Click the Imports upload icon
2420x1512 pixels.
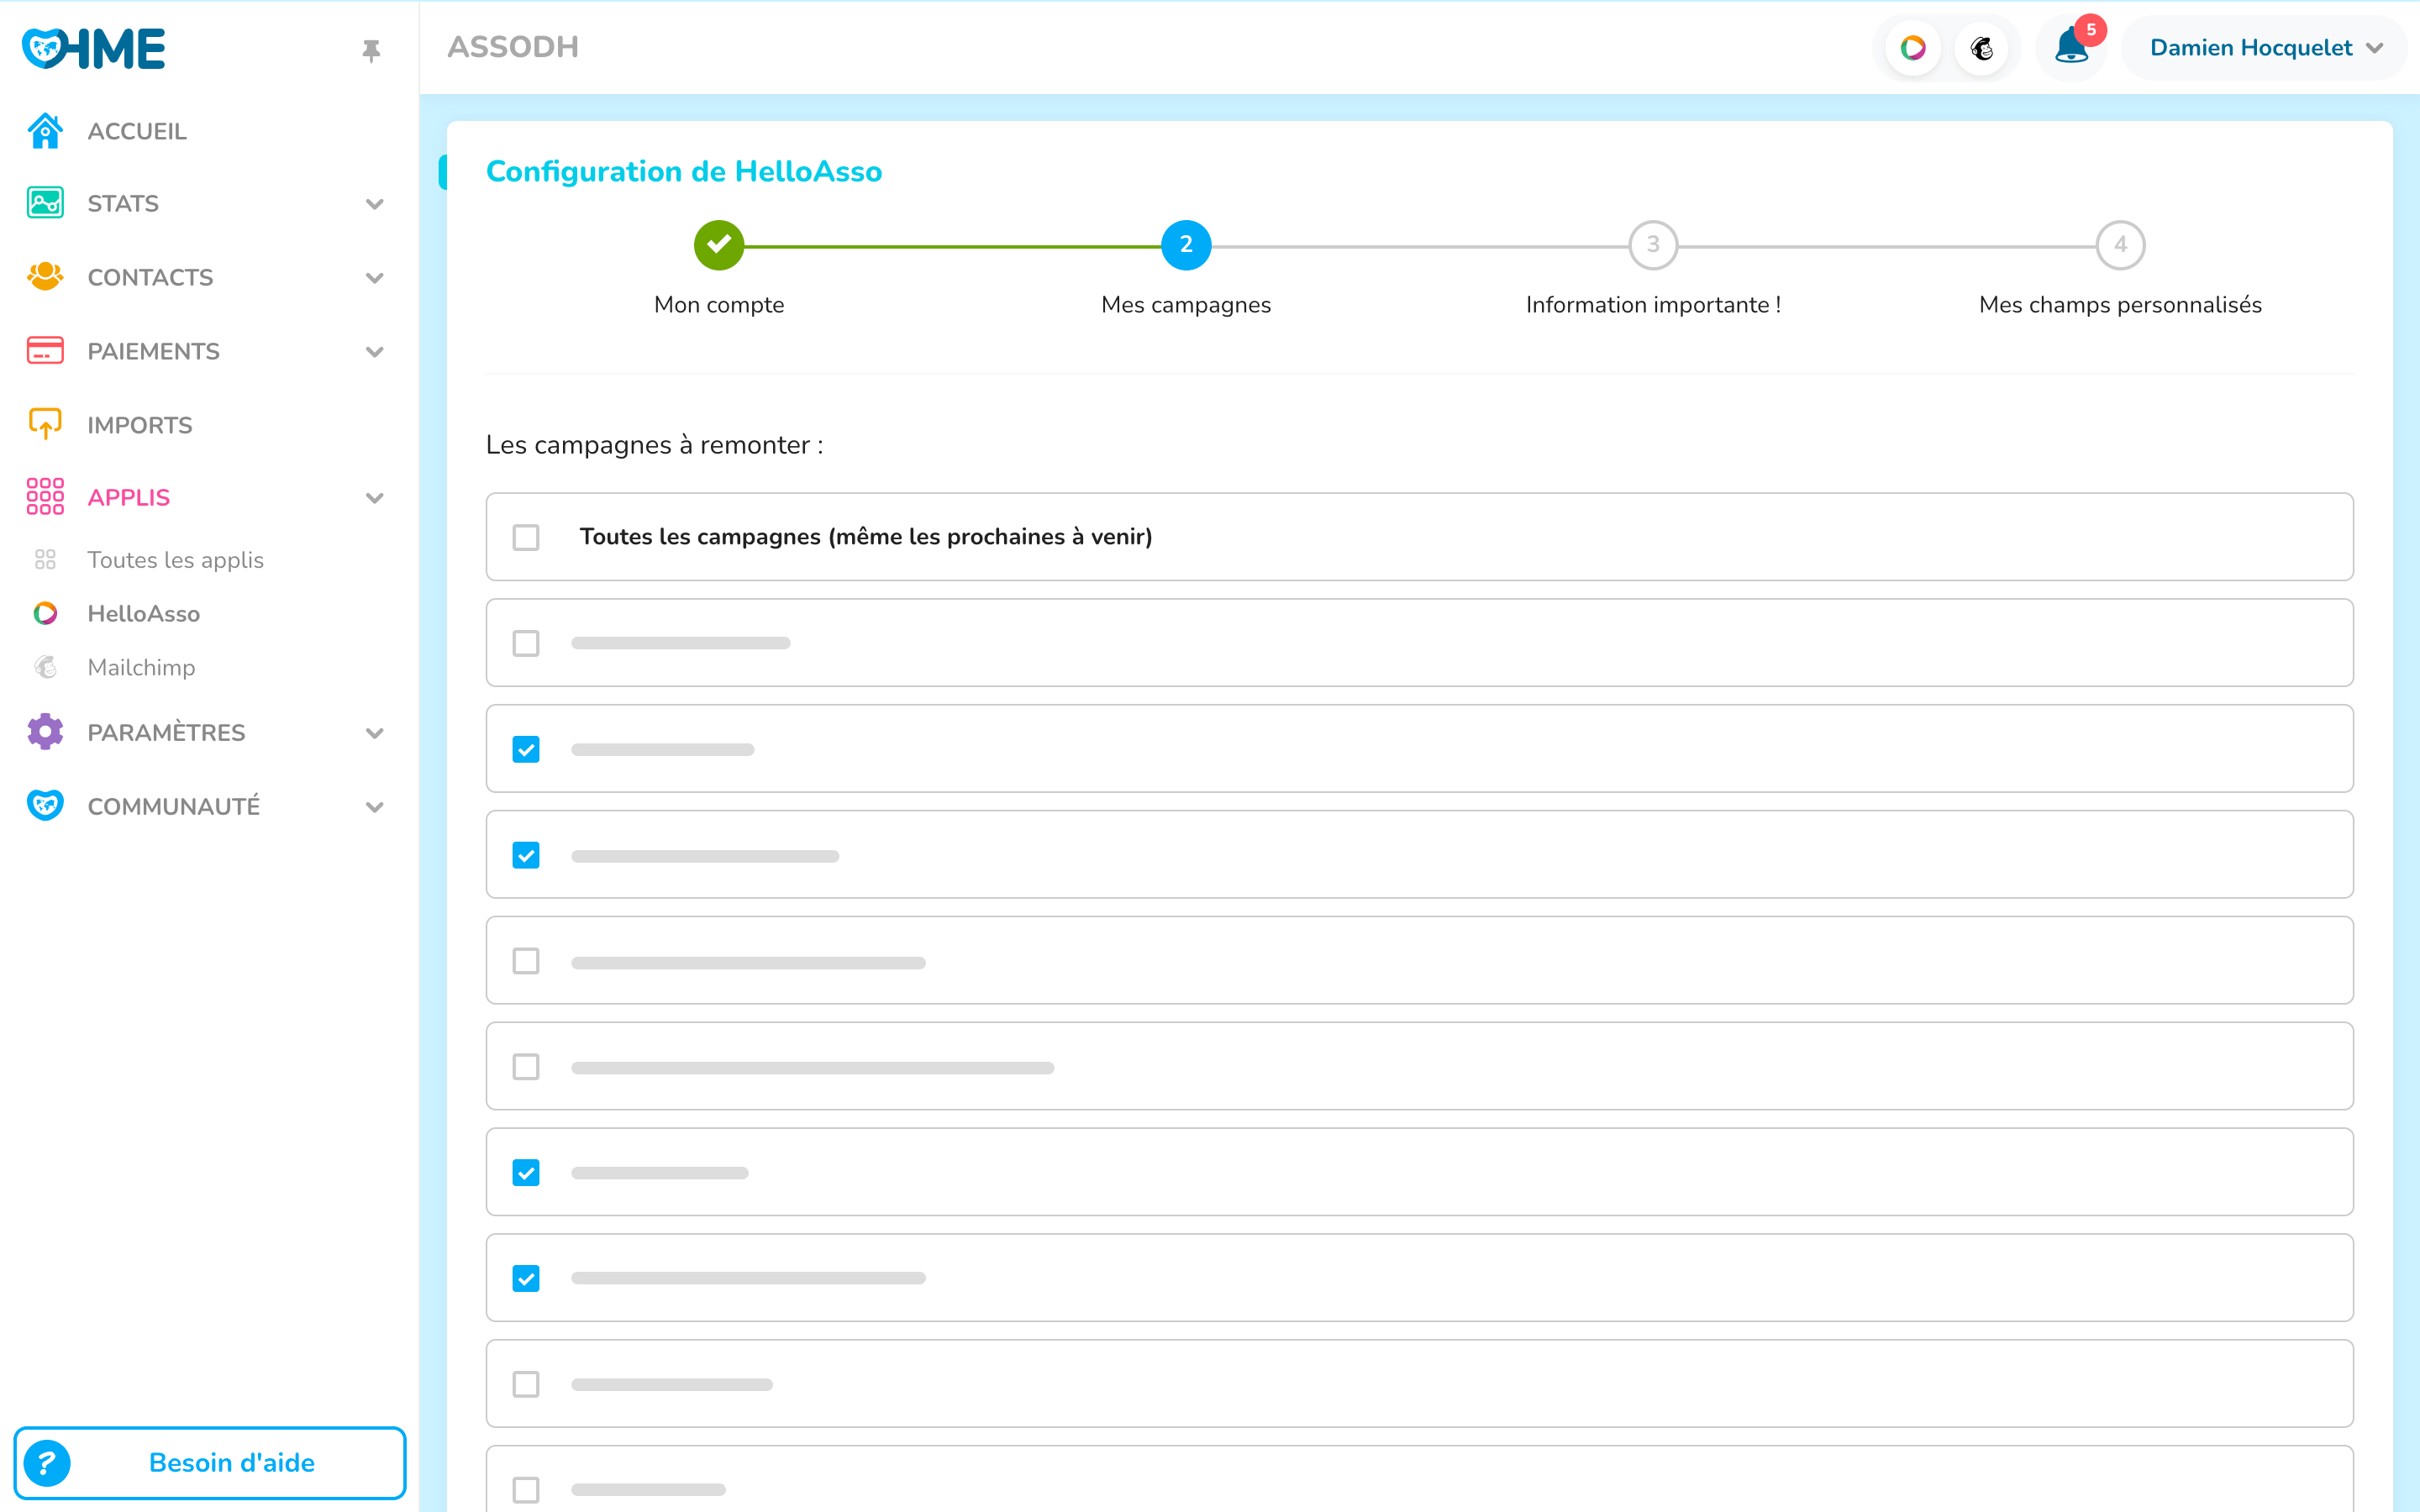[x=45, y=424]
